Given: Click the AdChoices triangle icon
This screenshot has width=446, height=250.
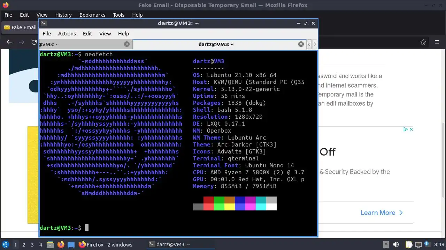Looking at the screenshot, I should tap(406, 129).
